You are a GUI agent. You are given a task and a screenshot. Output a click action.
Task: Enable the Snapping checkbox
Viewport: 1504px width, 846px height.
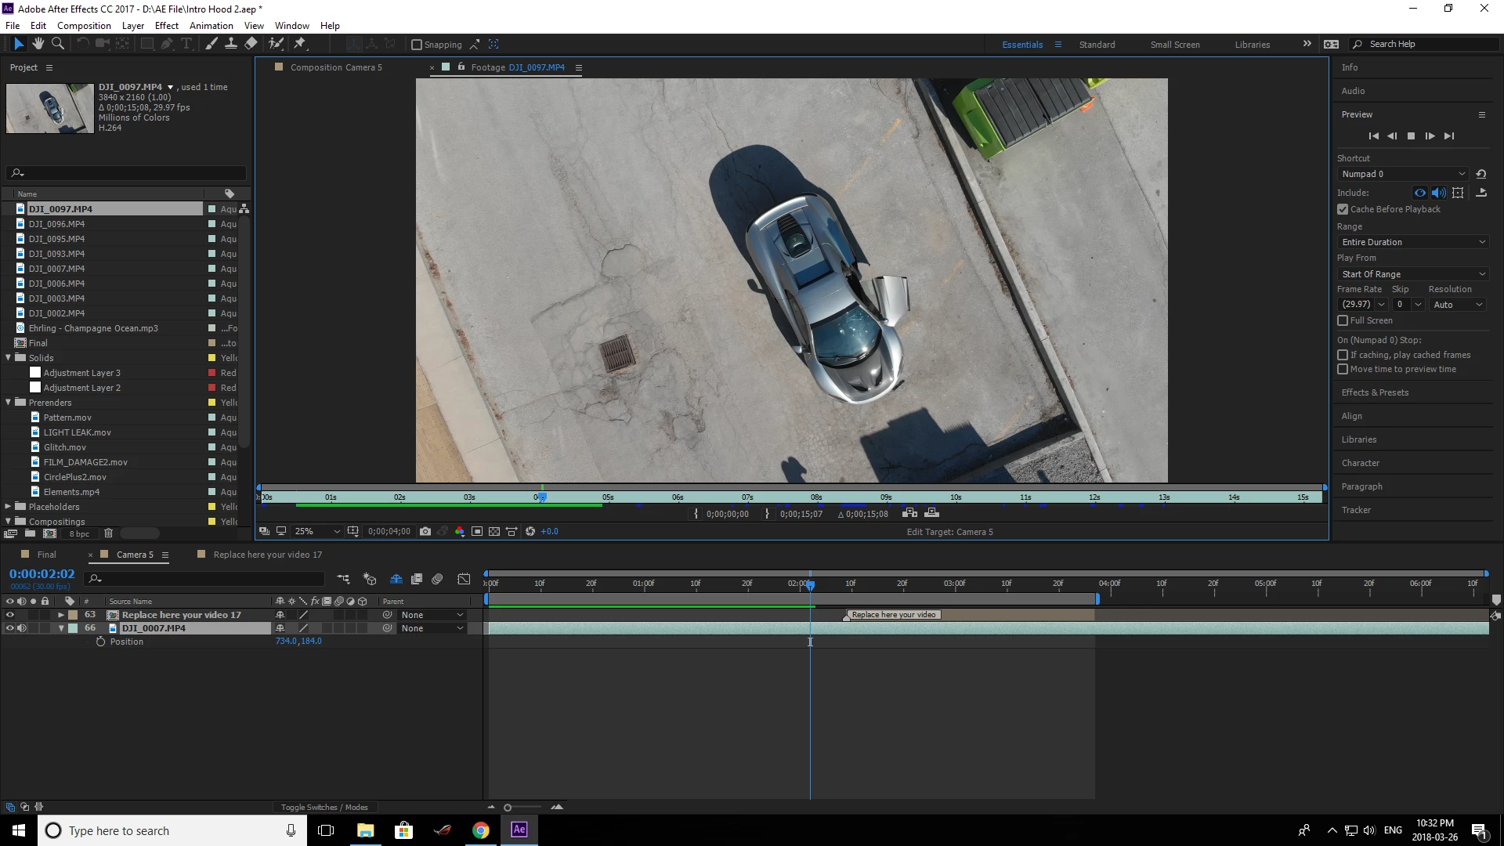click(417, 45)
